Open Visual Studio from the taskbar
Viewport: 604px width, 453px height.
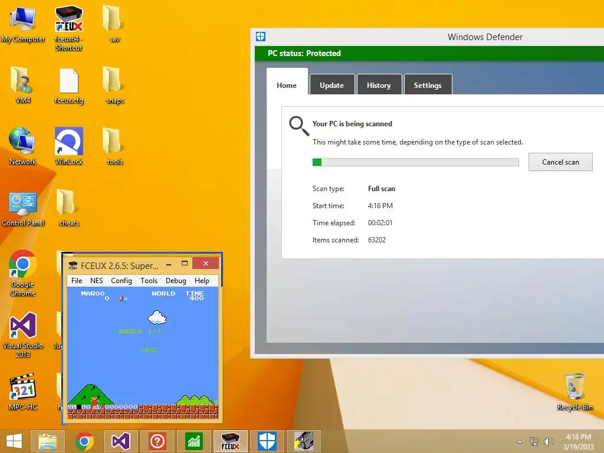120,441
